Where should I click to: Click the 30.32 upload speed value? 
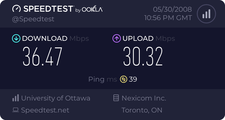(x=143, y=56)
